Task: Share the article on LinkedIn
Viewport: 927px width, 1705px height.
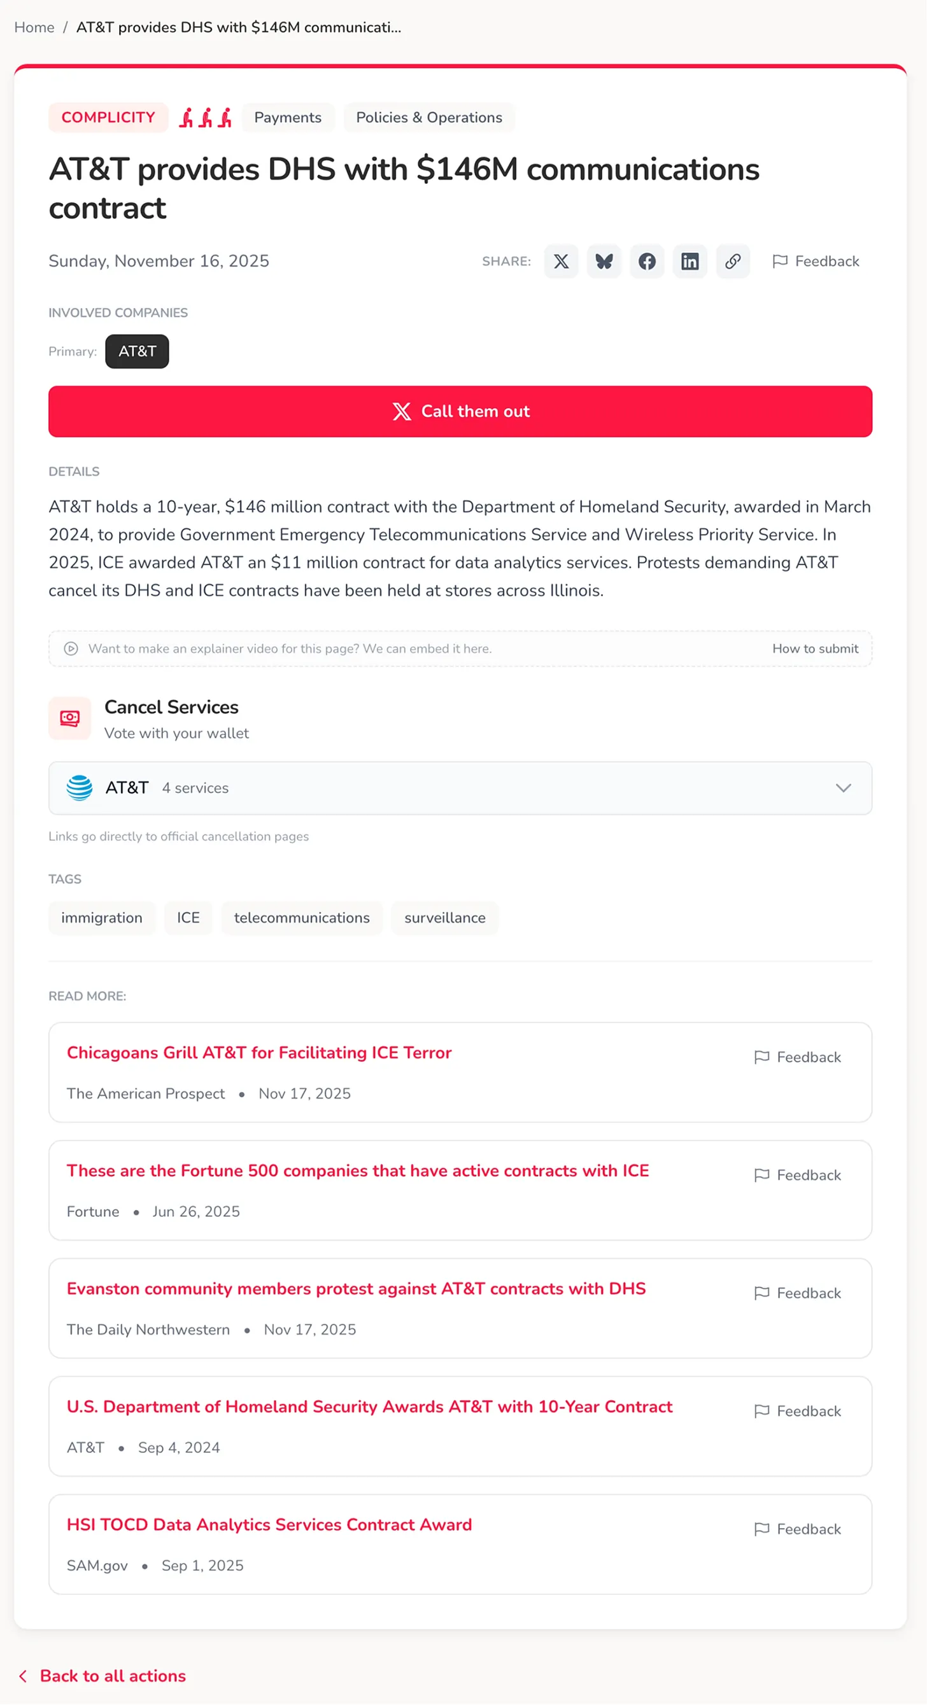Action: 690,262
